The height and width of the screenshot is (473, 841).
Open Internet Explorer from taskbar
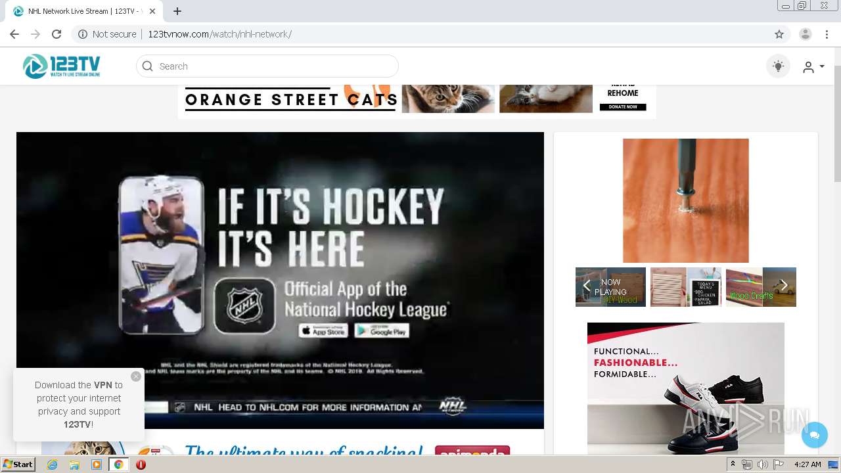pyautogui.click(x=52, y=464)
